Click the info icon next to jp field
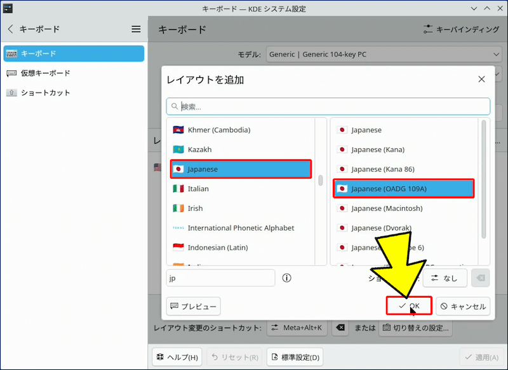 click(286, 278)
